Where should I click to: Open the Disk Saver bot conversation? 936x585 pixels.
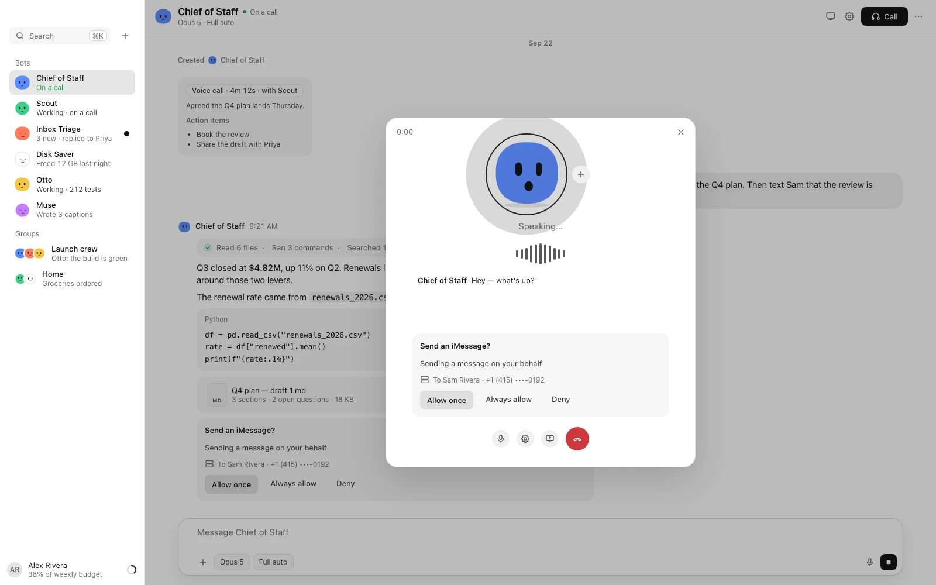coord(72,159)
